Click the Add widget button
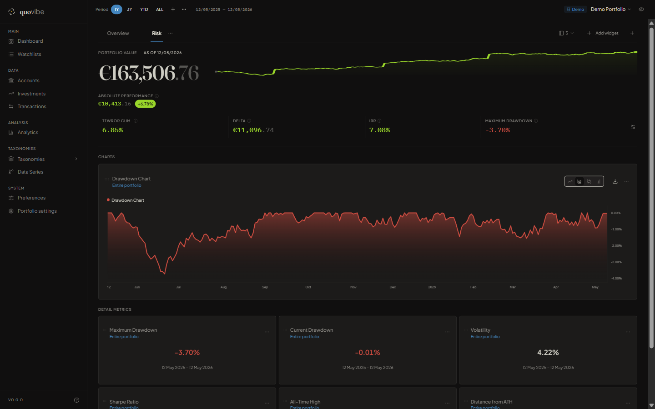The height and width of the screenshot is (409, 655). (x=603, y=33)
